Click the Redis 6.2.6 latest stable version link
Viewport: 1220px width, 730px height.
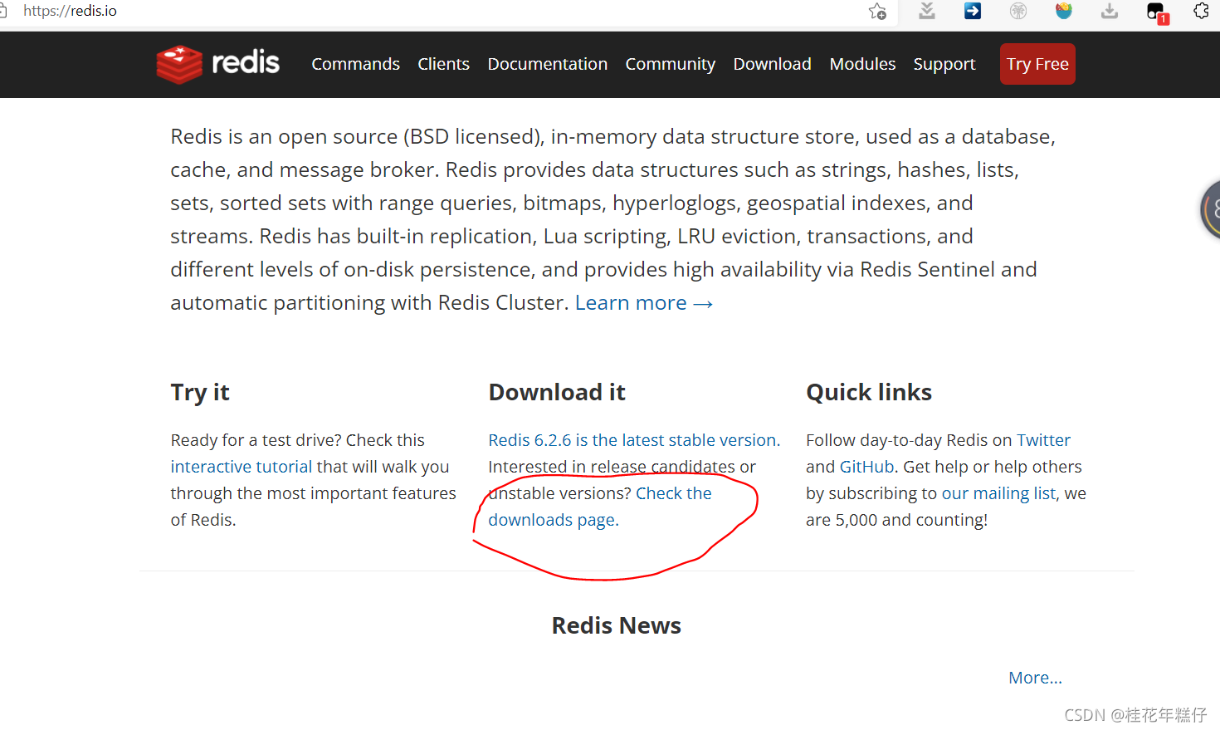[x=634, y=440]
